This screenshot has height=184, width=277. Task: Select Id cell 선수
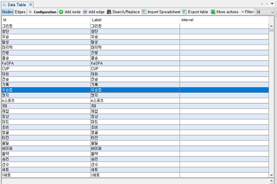(46, 164)
